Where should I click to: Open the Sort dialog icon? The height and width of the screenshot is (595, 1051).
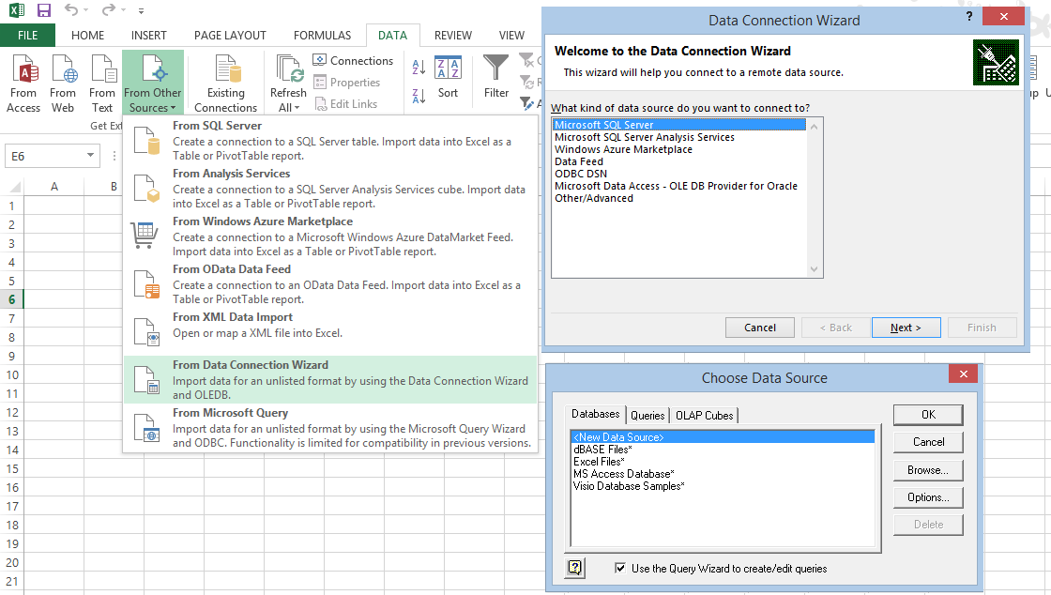point(448,77)
